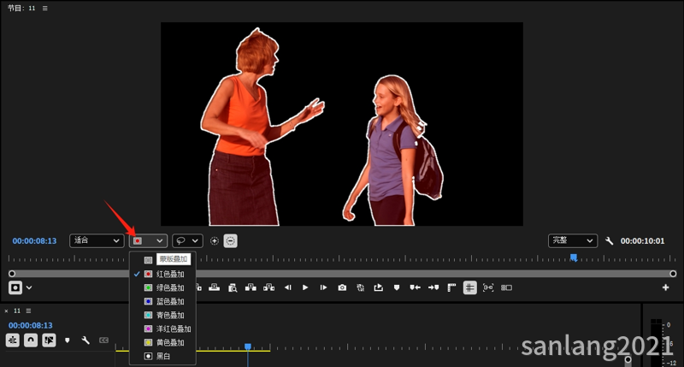Click the program monitor blue playhead marker
The height and width of the screenshot is (367, 684).
pyautogui.click(x=574, y=257)
